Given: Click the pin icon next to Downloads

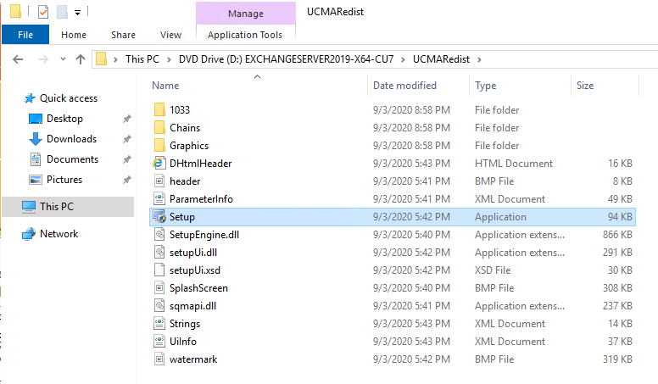Looking at the screenshot, I should (x=126, y=139).
